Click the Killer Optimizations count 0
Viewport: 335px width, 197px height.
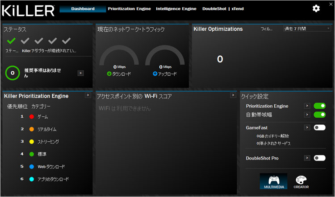coord(220,59)
